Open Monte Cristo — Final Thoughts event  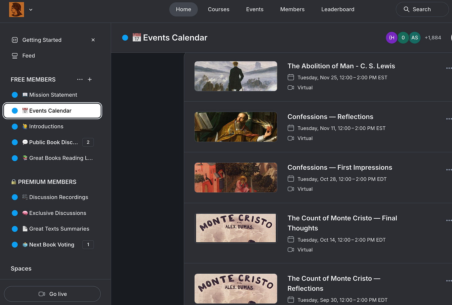(342, 223)
